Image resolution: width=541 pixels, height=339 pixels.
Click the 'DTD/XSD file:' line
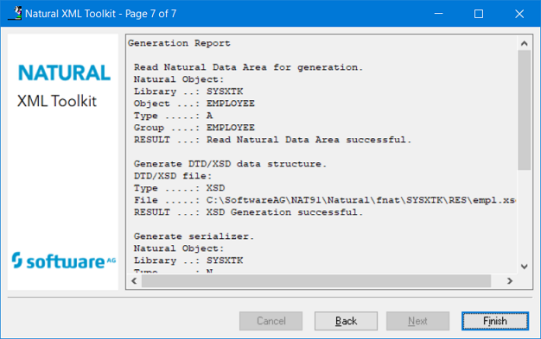tap(173, 176)
